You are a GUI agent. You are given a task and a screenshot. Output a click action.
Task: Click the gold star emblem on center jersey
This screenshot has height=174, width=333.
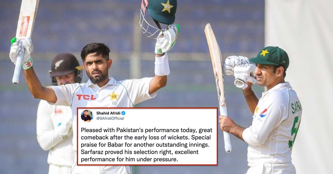114,96
